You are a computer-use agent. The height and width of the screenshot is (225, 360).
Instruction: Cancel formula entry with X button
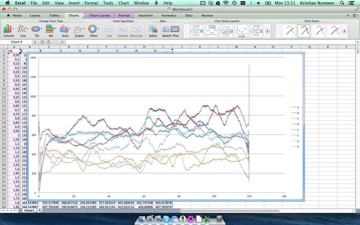(x=42, y=42)
